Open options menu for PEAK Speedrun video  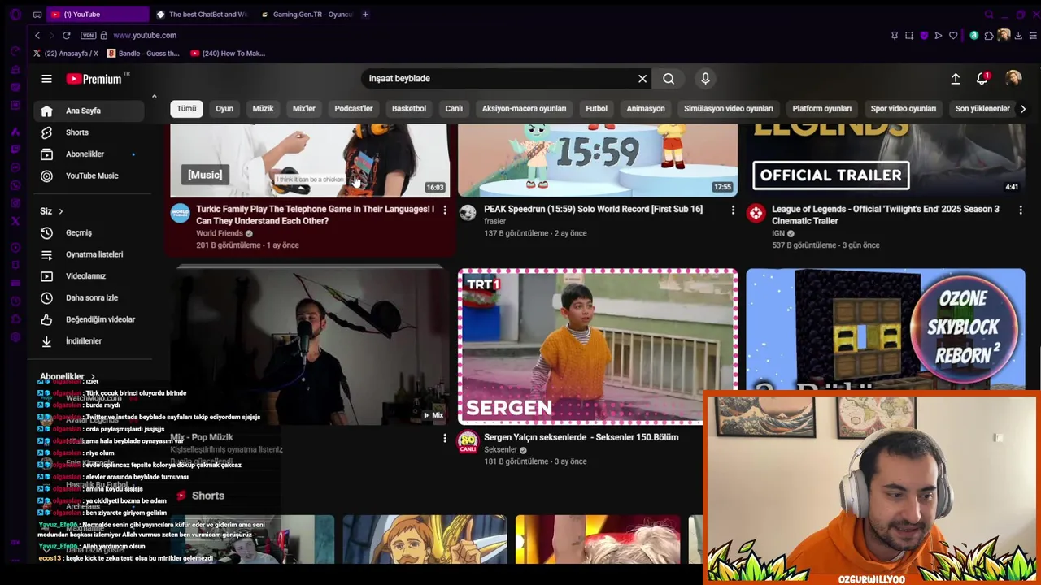click(x=733, y=210)
